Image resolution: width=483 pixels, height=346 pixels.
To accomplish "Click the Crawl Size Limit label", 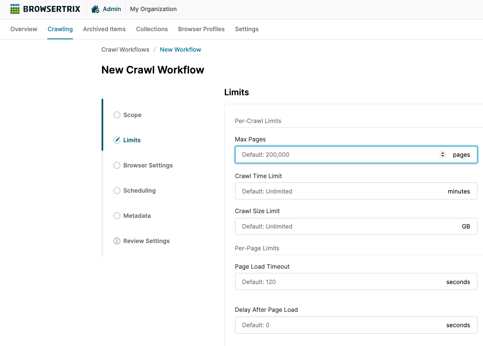I will (x=257, y=211).
